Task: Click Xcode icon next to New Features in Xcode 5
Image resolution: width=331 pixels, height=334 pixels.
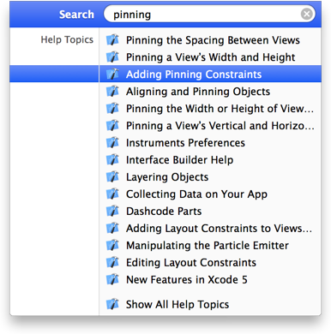Action: coord(112,280)
